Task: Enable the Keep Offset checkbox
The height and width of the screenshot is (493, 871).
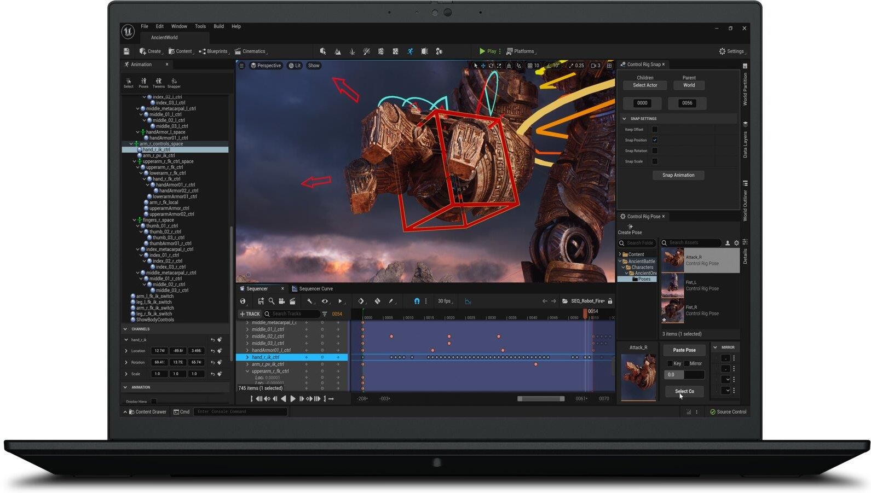Action: [655, 130]
